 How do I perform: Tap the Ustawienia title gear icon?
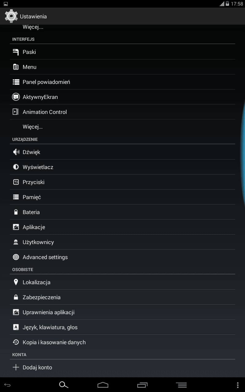click(11, 16)
